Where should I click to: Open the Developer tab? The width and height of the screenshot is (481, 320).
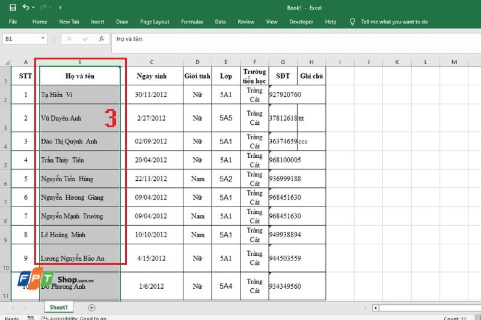point(301,22)
